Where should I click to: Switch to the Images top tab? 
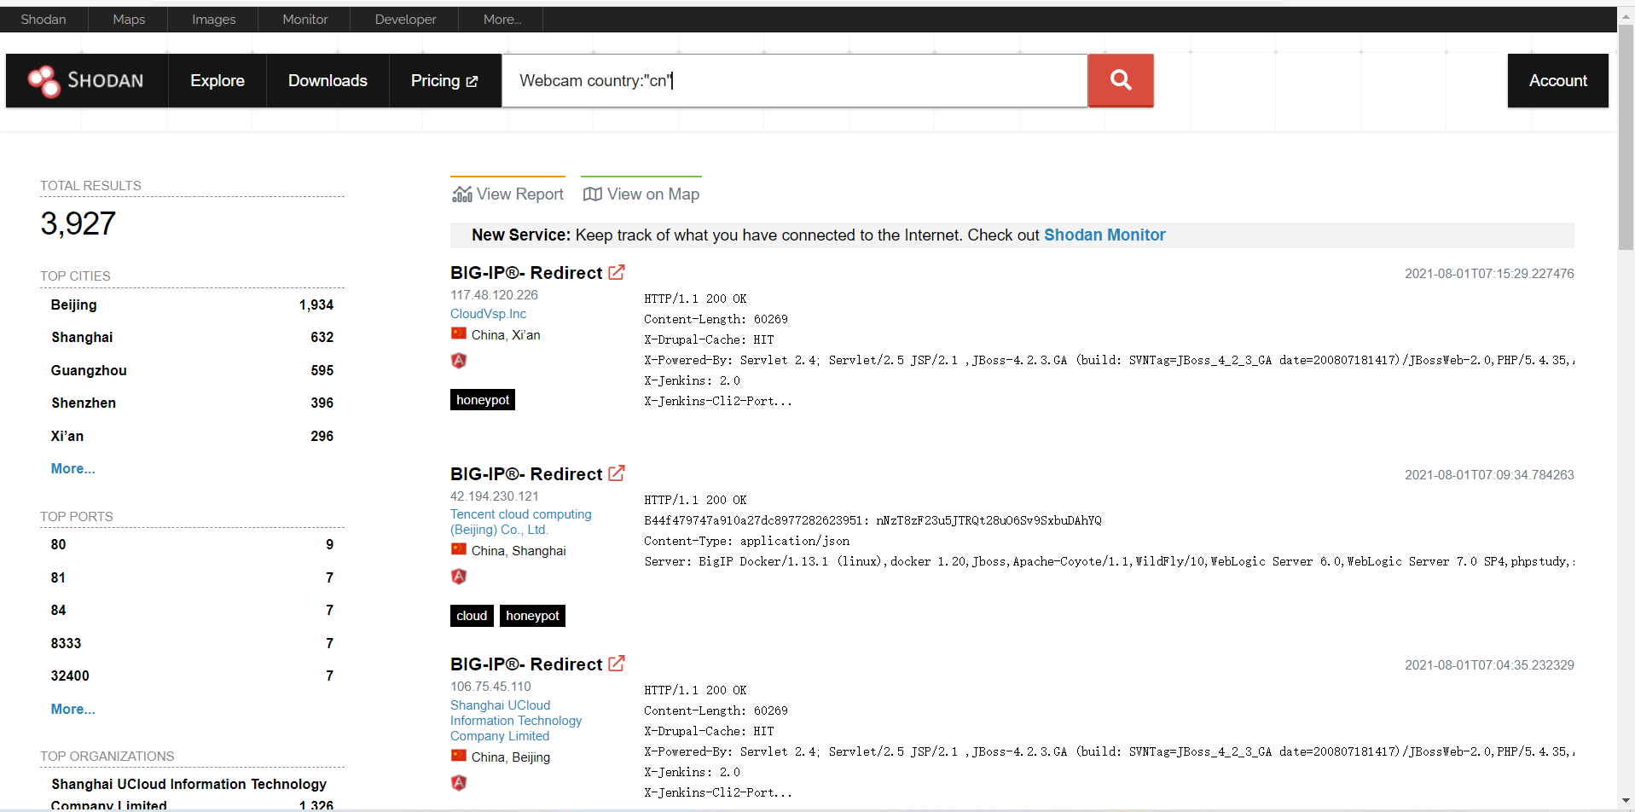213,19
